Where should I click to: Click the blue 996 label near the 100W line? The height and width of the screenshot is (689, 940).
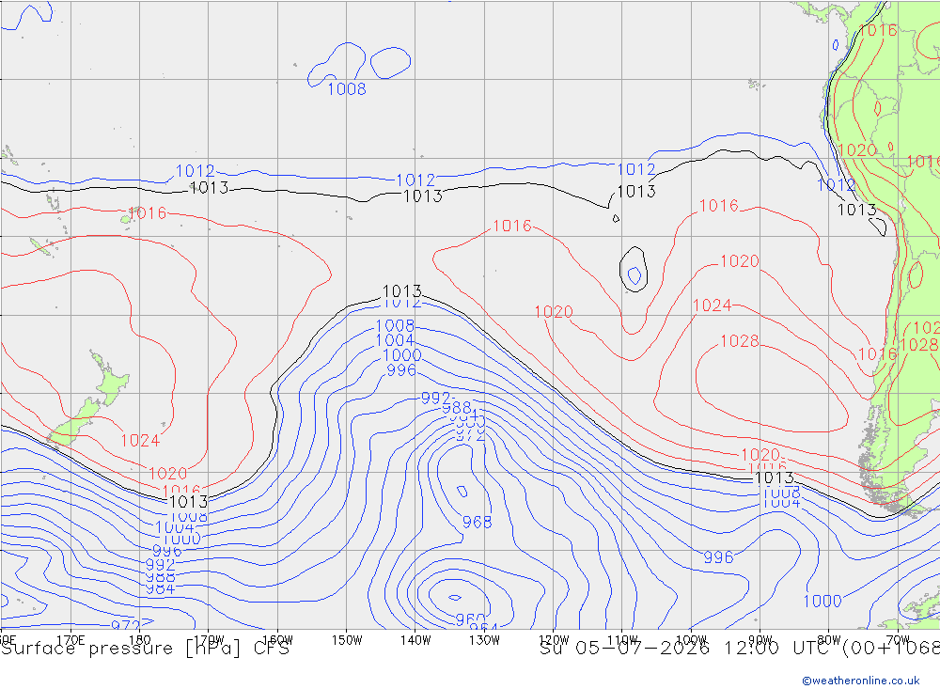718,557
